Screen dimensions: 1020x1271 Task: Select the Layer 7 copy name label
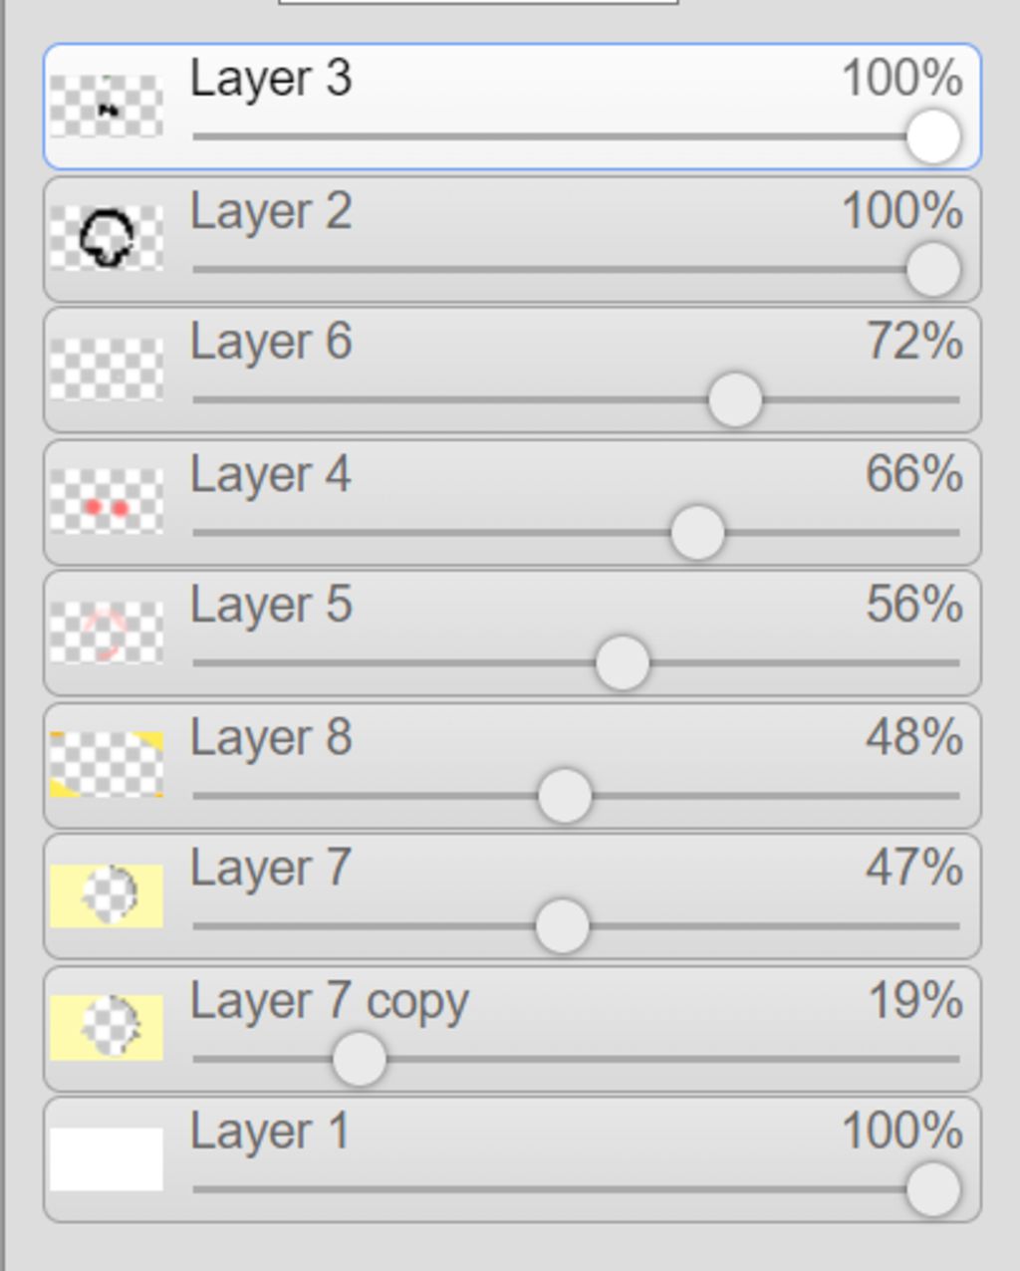click(330, 1002)
